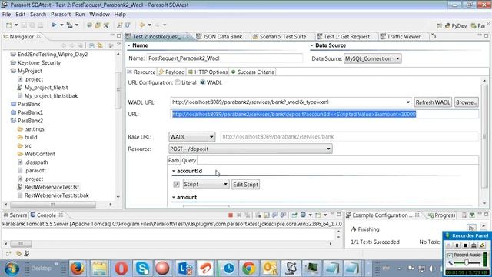Open the WADL URL dropdown arrow
The height and width of the screenshot is (277, 492).
pos(408,102)
